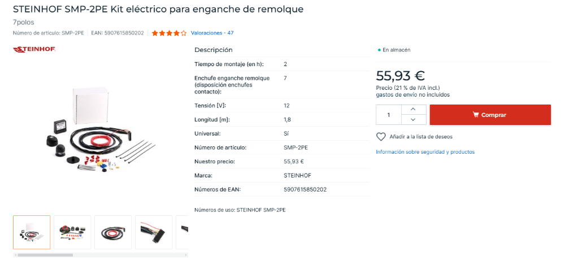Viewport: 565px width, 265px height.
Task: Click the quantity input field
Action: [x=389, y=115]
